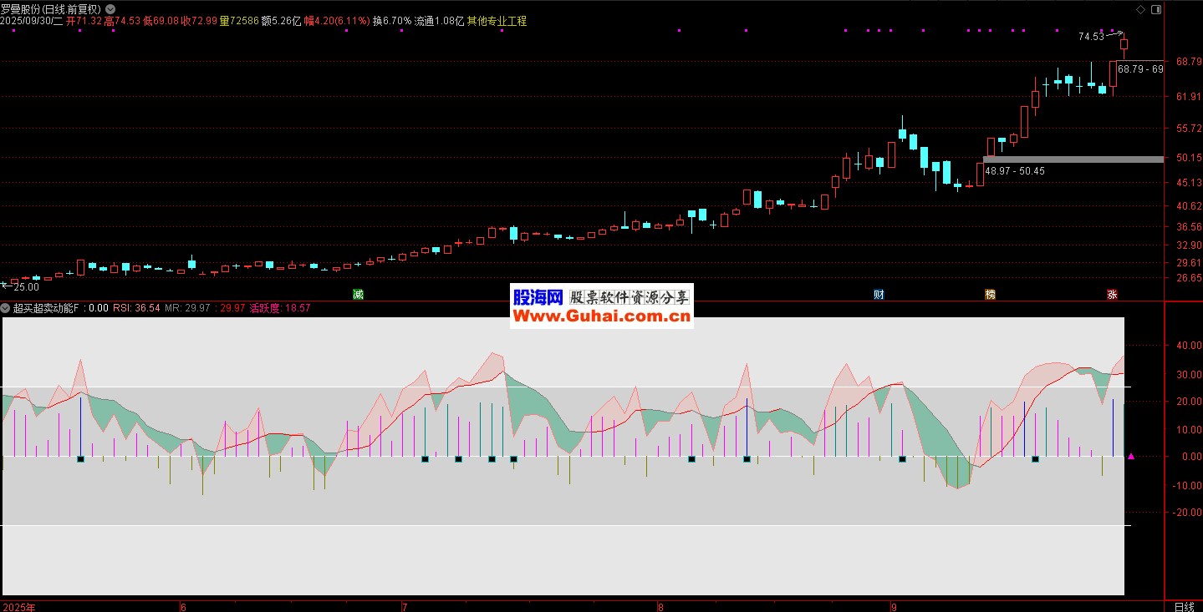This screenshot has height=612, width=1203.
Task: Open the Www.Guhai.com.cn link
Action: (x=601, y=316)
